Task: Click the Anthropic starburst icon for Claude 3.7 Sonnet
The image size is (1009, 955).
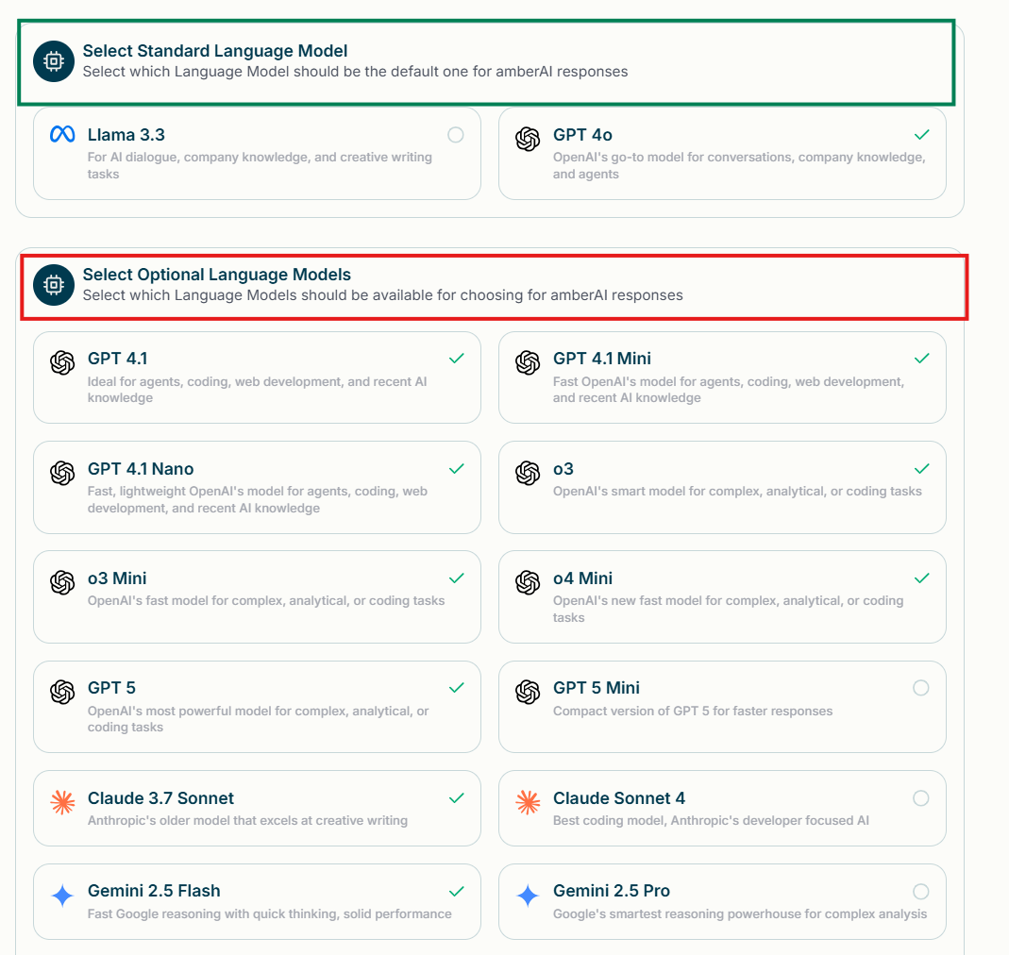Action: point(62,802)
